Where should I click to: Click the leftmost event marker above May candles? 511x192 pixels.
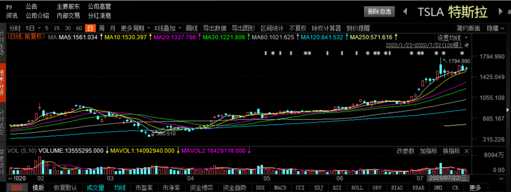(265, 53)
